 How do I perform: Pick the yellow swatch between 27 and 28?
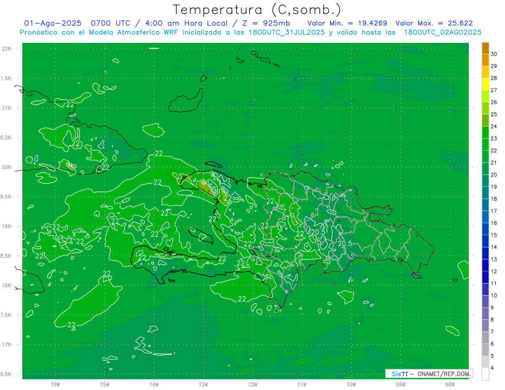[485, 84]
